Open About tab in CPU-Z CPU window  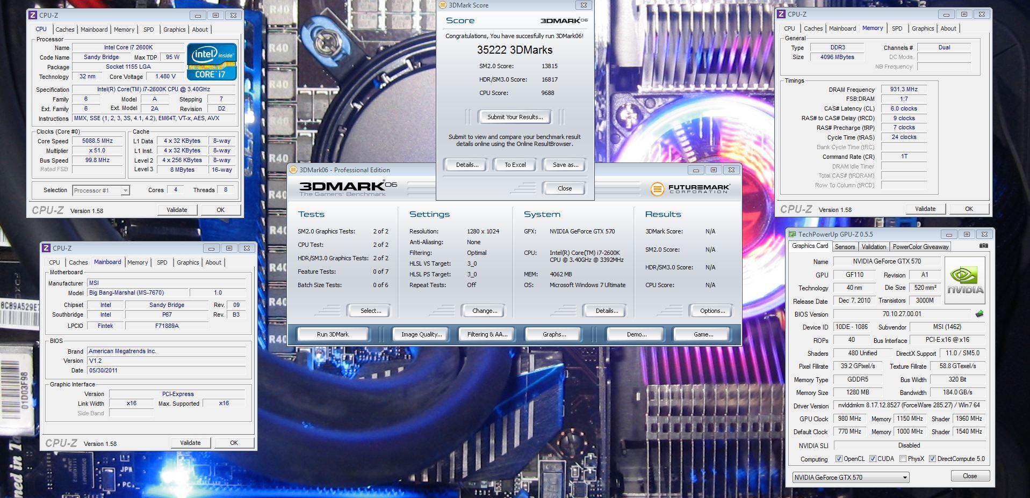tap(200, 30)
